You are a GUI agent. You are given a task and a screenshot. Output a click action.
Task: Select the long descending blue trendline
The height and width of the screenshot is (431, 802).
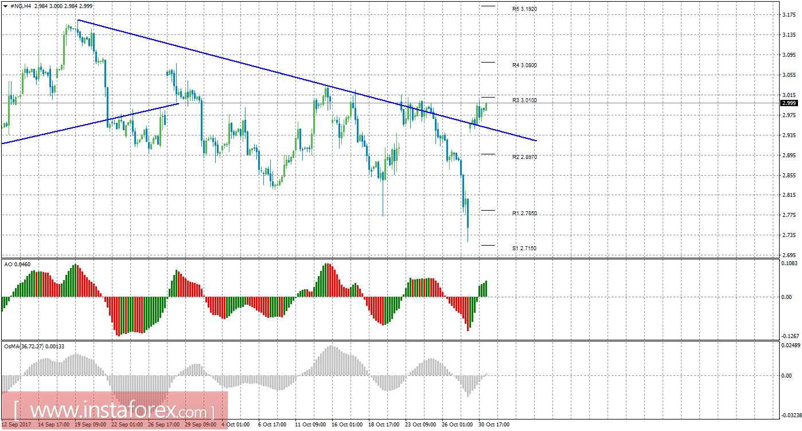(x=307, y=81)
